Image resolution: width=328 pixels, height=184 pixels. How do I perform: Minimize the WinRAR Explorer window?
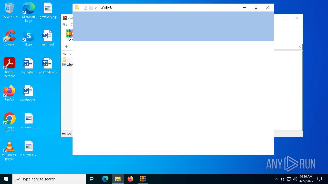(x=244, y=8)
